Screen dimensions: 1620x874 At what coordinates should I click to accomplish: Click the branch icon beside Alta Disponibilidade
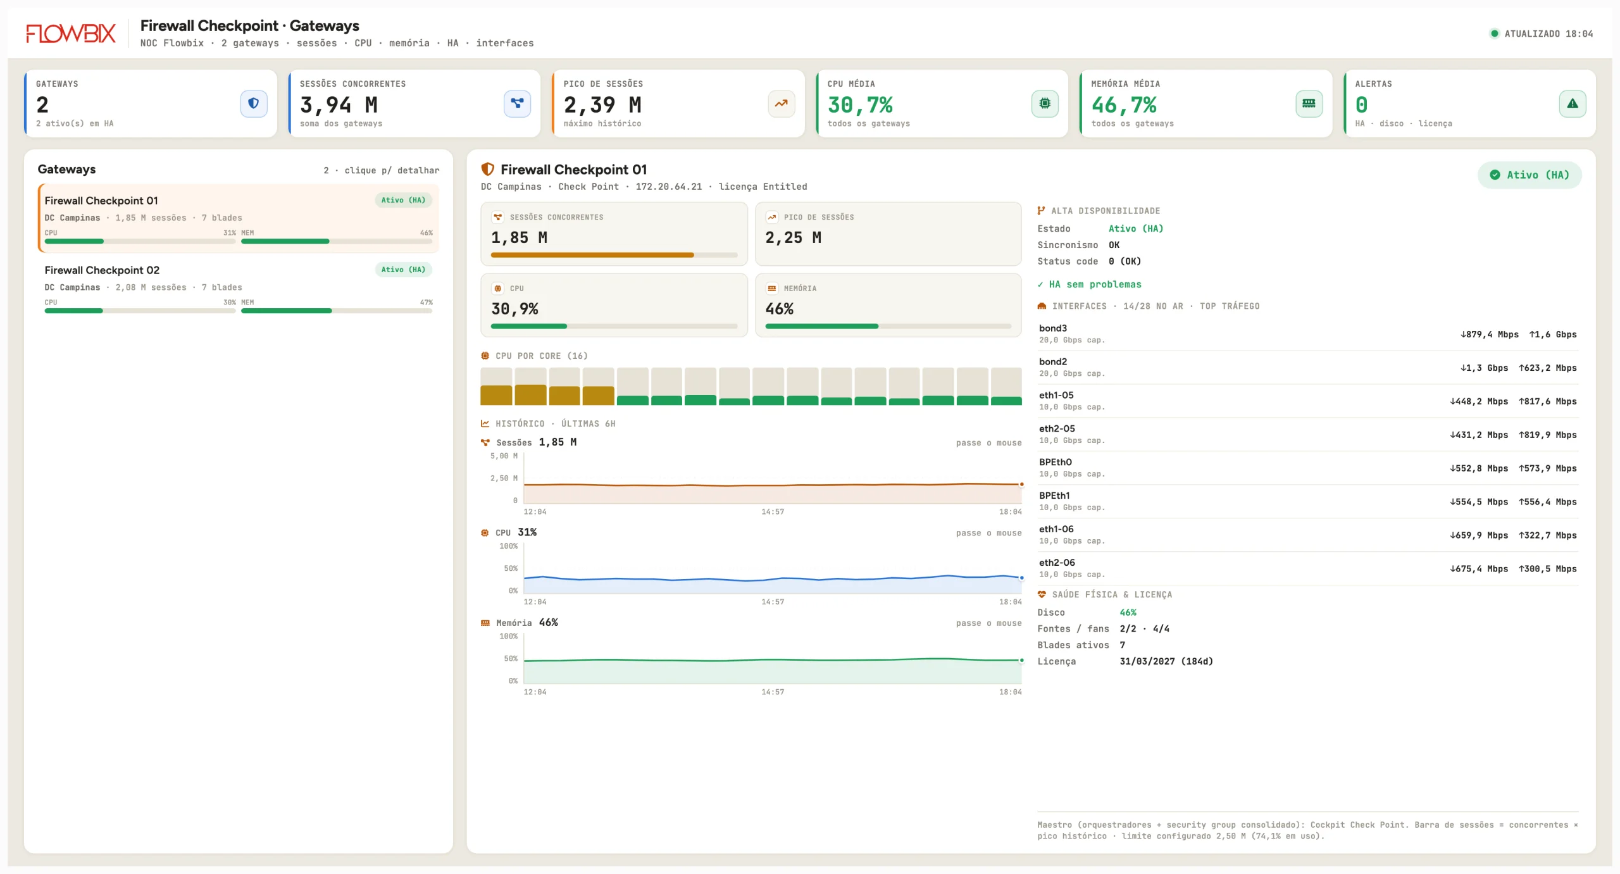(x=1041, y=211)
